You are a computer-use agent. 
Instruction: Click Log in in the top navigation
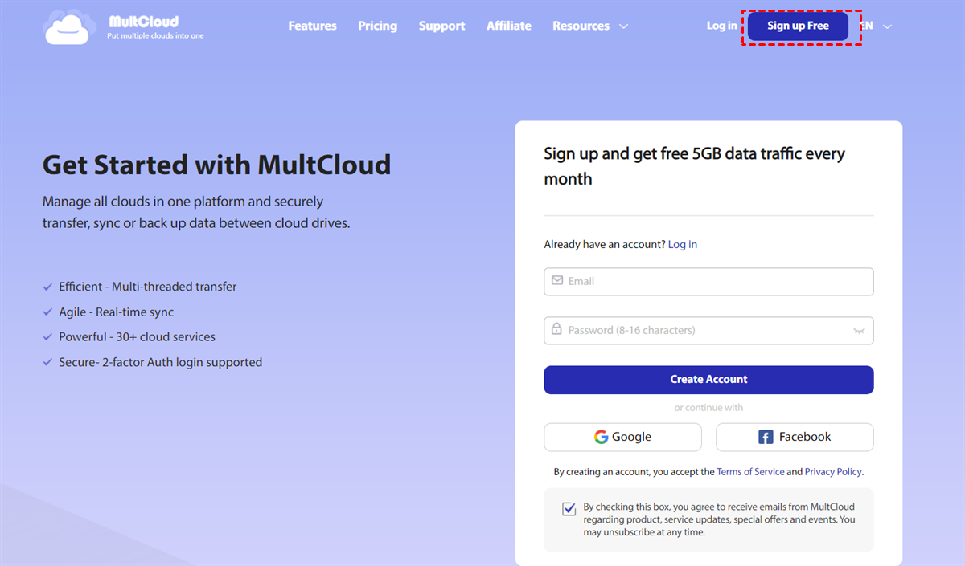pos(721,26)
